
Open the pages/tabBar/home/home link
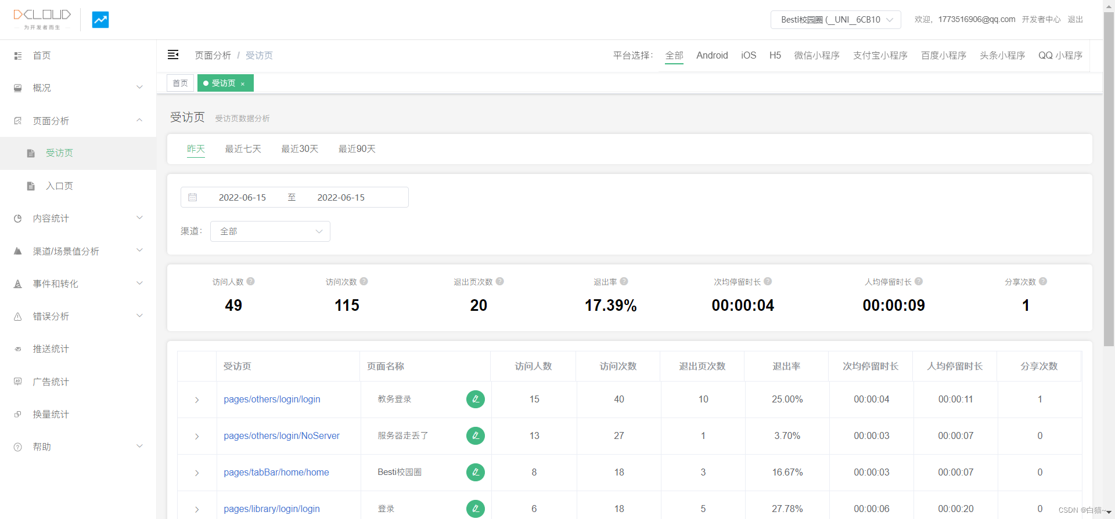click(276, 472)
